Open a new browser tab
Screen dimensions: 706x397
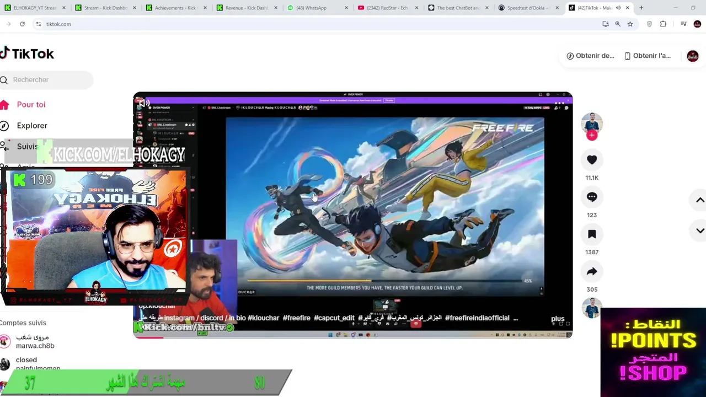click(641, 8)
